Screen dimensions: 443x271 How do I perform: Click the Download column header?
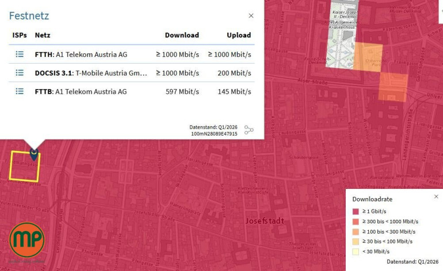pyautogui.click(x=182, y=35)
